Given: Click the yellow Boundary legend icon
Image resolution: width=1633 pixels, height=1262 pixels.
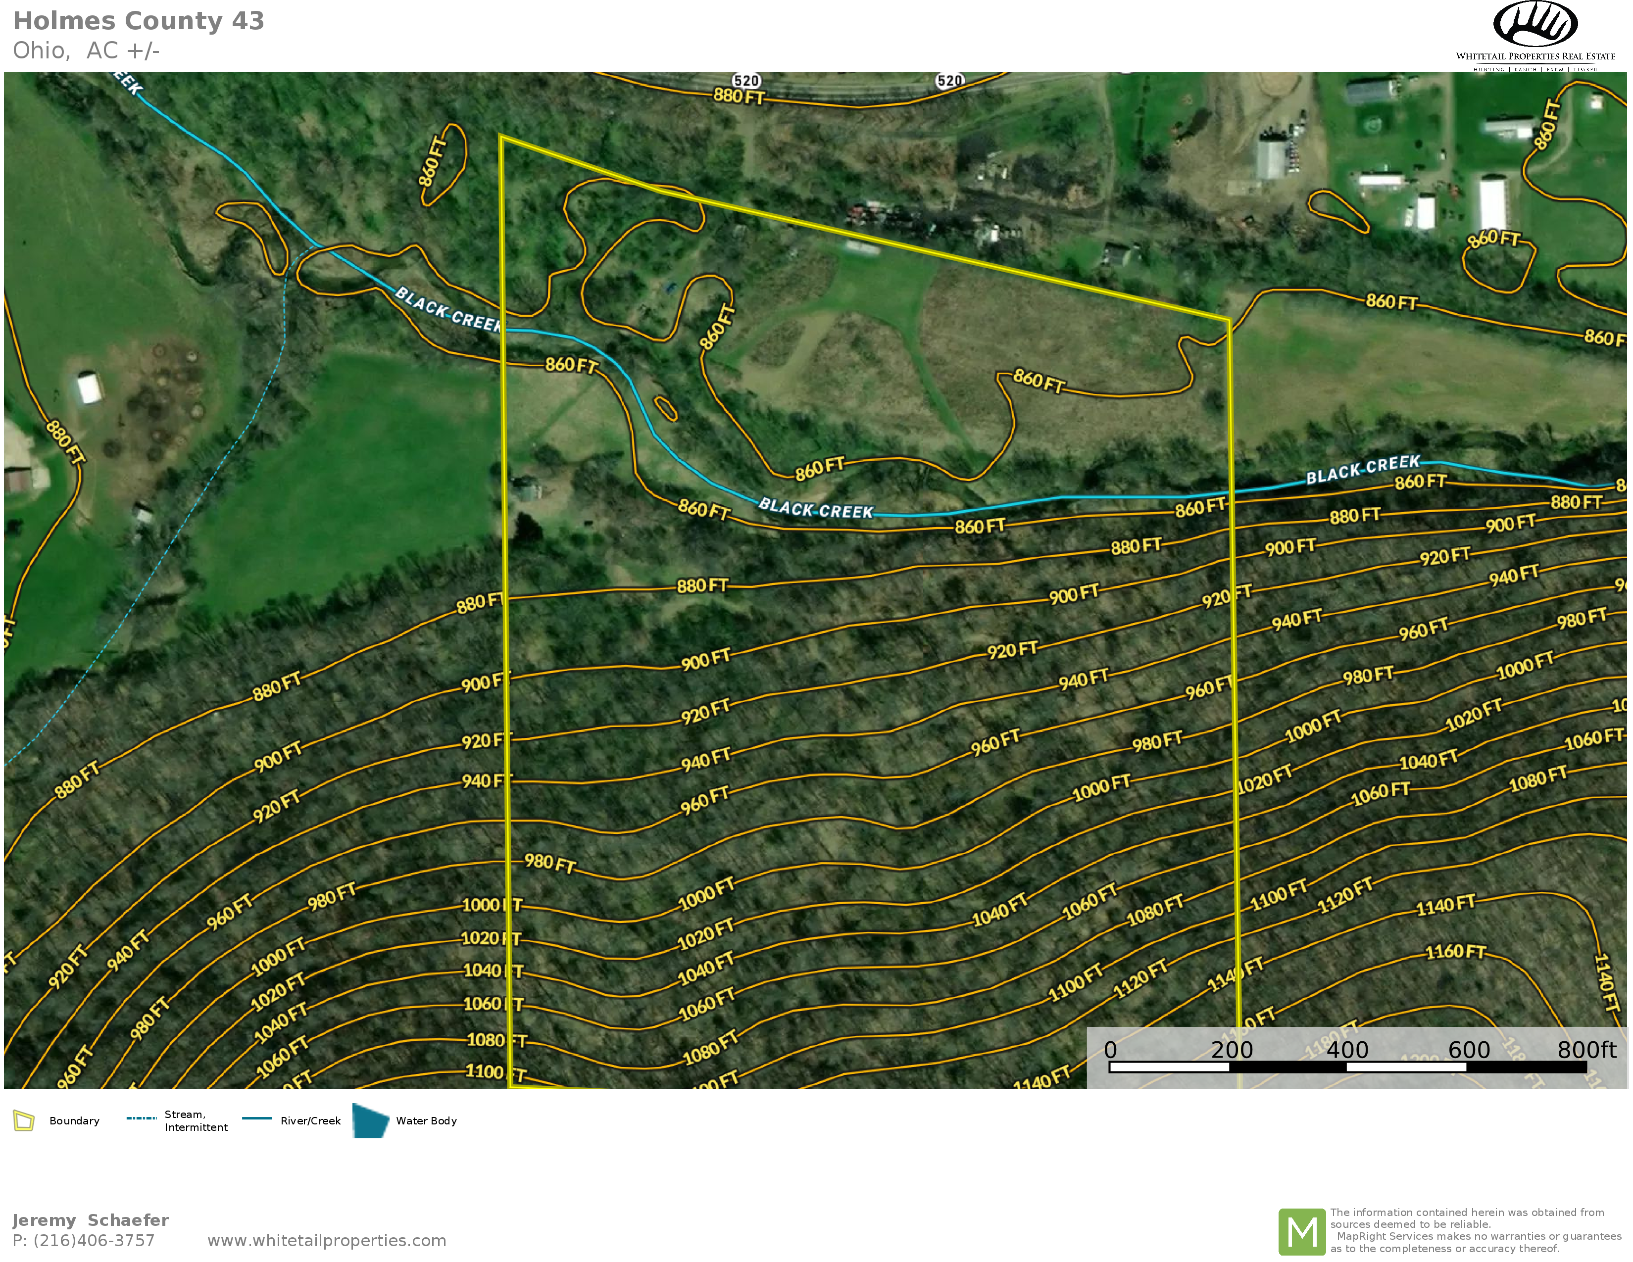Looking at the screenshot, I should click(24, 1120).
